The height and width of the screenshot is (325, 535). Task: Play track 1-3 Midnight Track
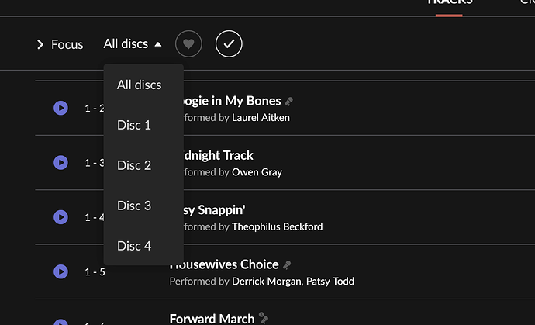coord(60,163)
